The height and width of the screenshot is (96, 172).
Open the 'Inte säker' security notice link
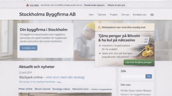click(x=34, y=5)
